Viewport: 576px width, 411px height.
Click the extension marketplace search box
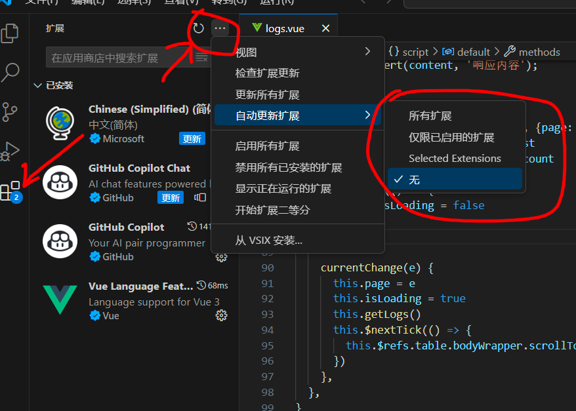pos(118,58)
